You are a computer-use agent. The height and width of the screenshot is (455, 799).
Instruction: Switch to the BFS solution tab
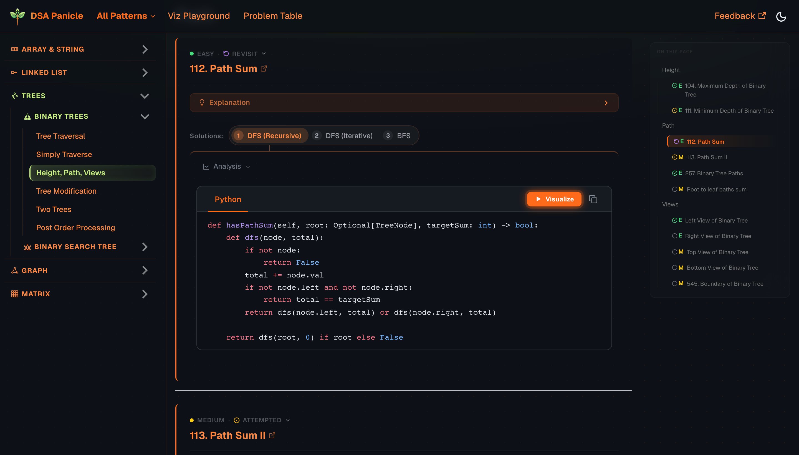(397, 136)
